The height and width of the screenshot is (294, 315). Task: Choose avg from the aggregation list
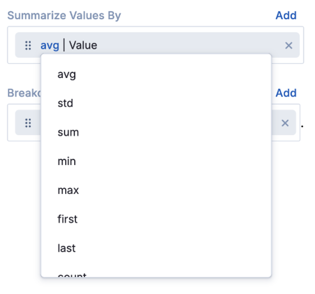(x=67, y=74)
